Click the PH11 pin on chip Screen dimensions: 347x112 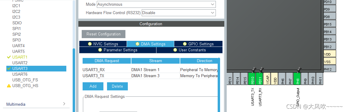[320, 79]
